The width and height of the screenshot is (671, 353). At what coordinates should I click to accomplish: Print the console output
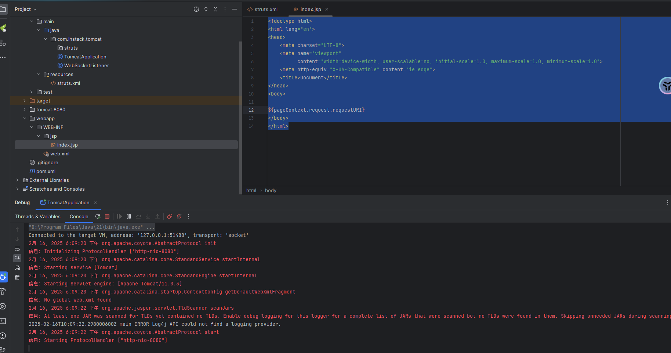click(17, 268)
